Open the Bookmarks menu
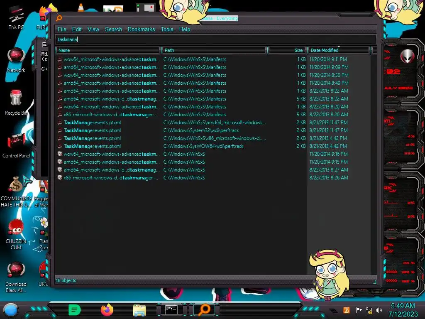 pyautogui.click(x=141, y=29)
